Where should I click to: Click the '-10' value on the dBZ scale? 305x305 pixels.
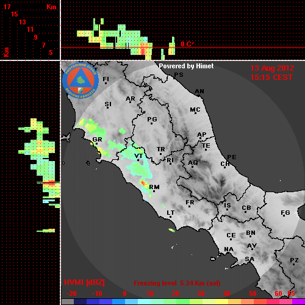point(97,293)
